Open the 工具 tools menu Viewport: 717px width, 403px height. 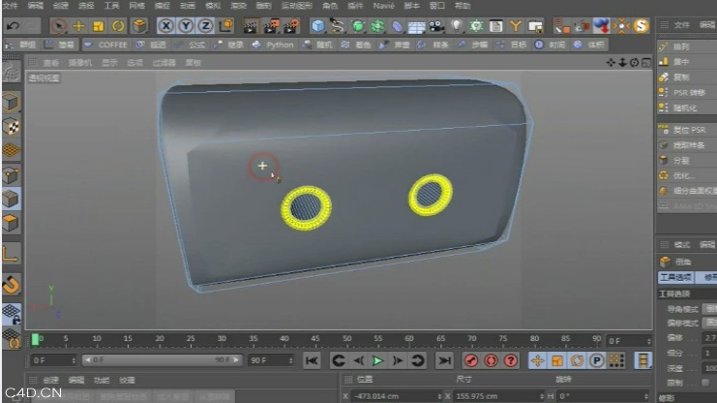pyautogui.click(x=111, y=6)
